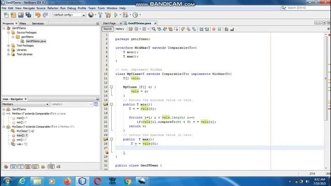331x186 pixels.
Task: Click the Save All toolbar icon
Action: [28, 15]
